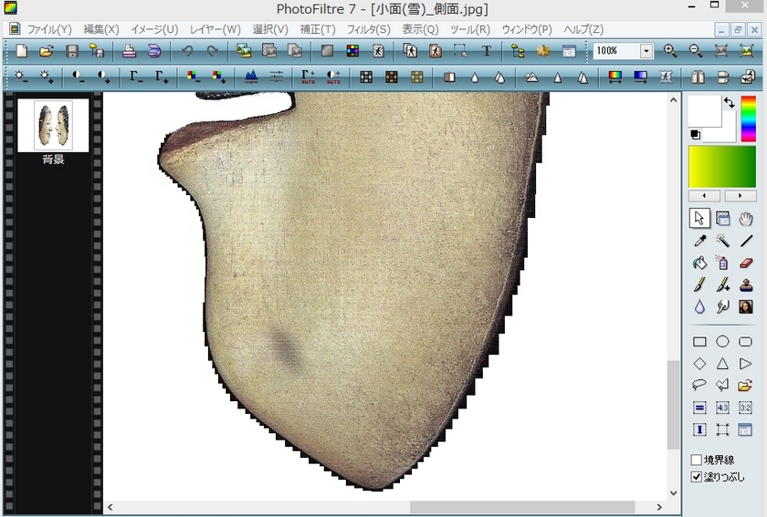Increase contrast with the half-circle plus icon
Viewport: 767px width, 517px height.
click(x=104, y=77)
